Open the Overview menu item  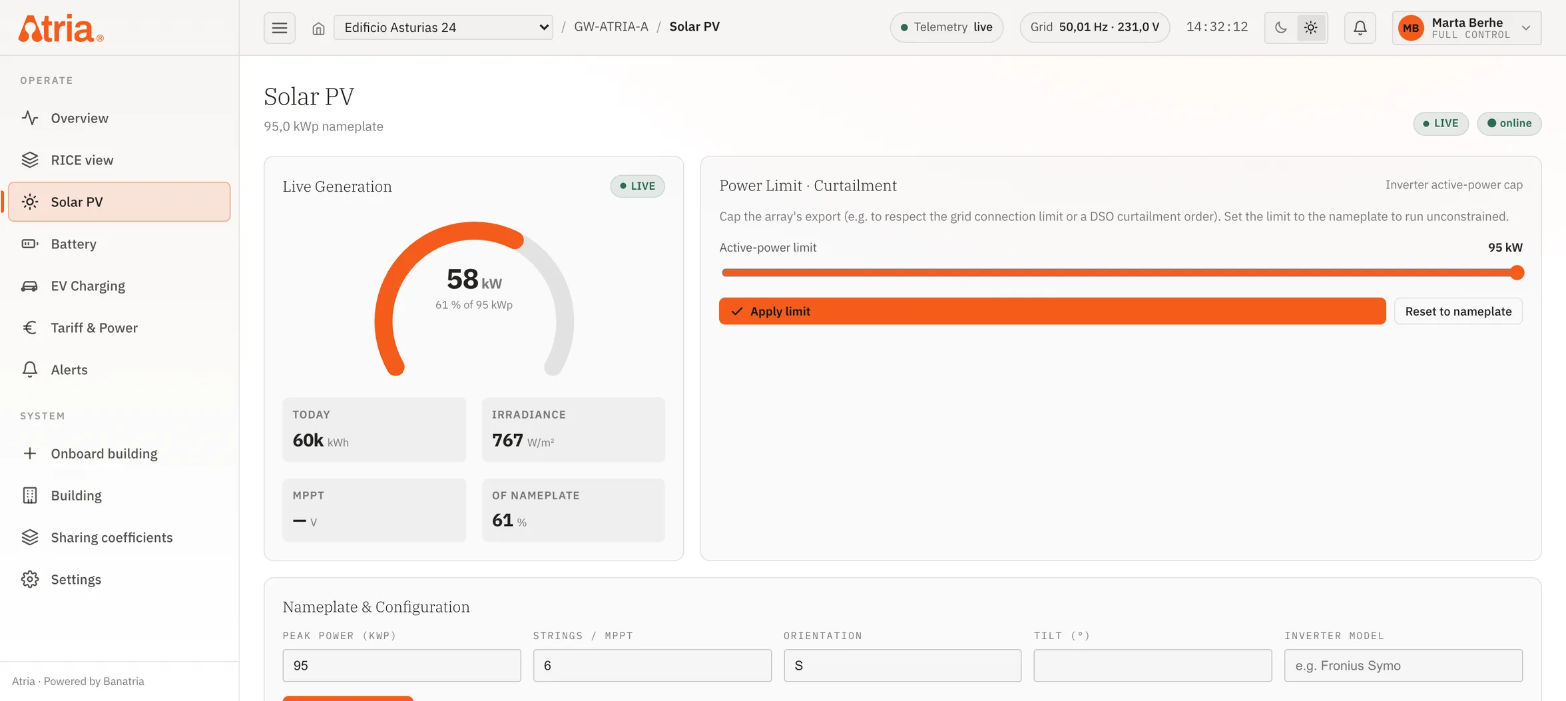click(119, 118)
